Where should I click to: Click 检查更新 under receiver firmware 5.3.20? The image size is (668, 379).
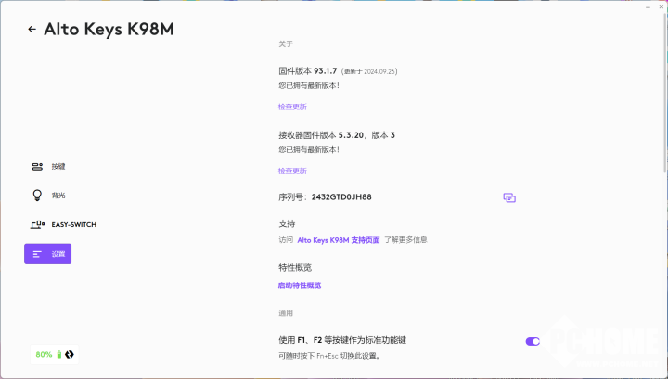click(x=292, y=171)
